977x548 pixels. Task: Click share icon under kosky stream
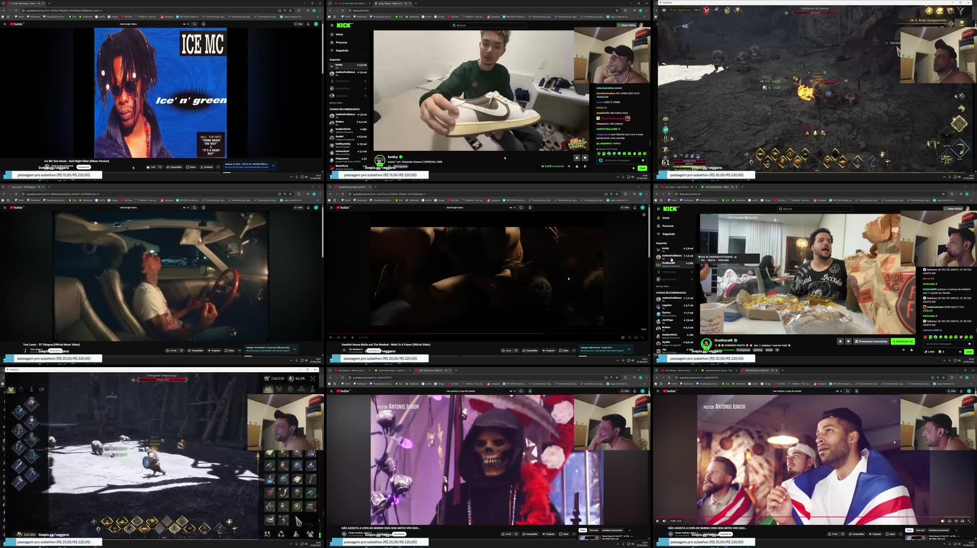[x=569, y=166]
